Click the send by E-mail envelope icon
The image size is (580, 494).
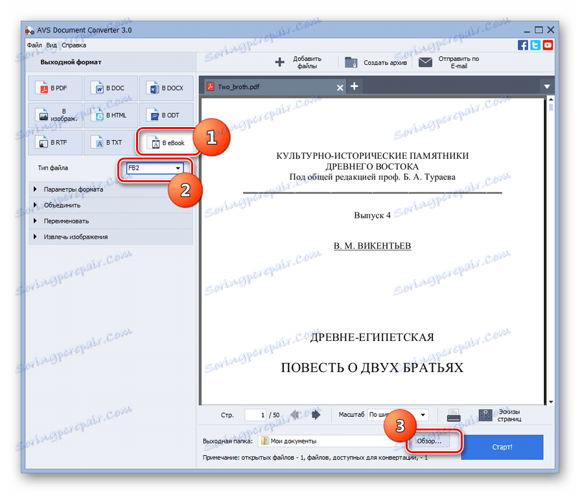425,62
